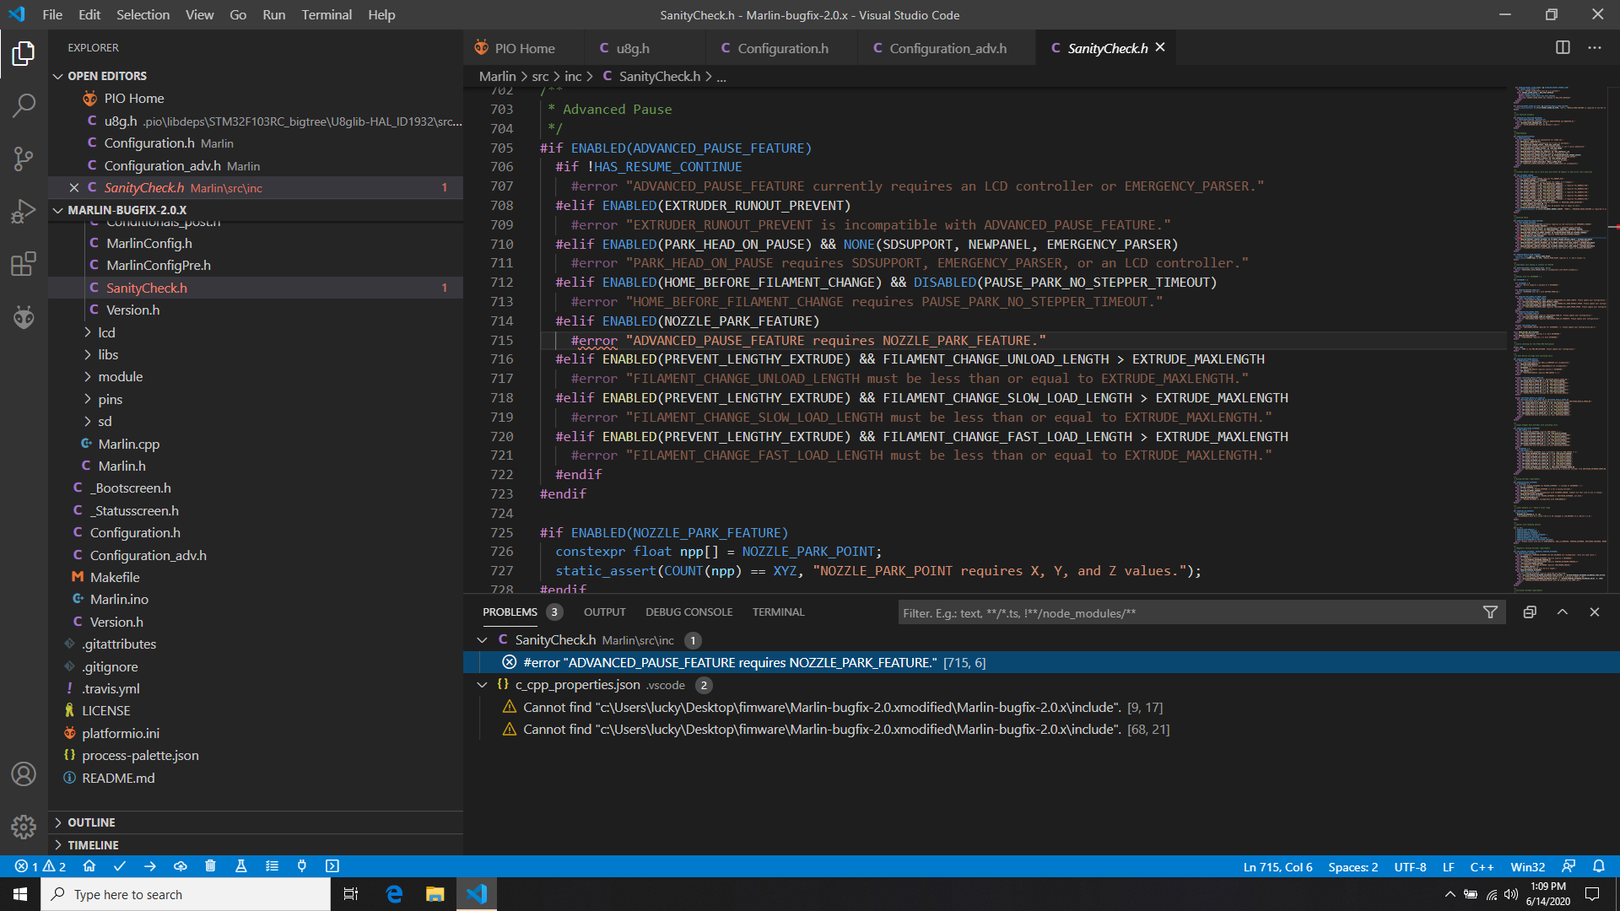Screen dimensions: 1620x911
Task: Open the Extensions view in the activity bar
Action: [x=23, y=263]
